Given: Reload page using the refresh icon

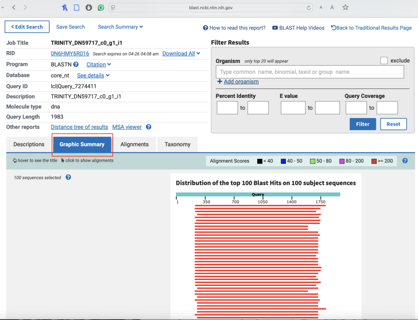Looking at the screenshot, I should pos(309,7).
